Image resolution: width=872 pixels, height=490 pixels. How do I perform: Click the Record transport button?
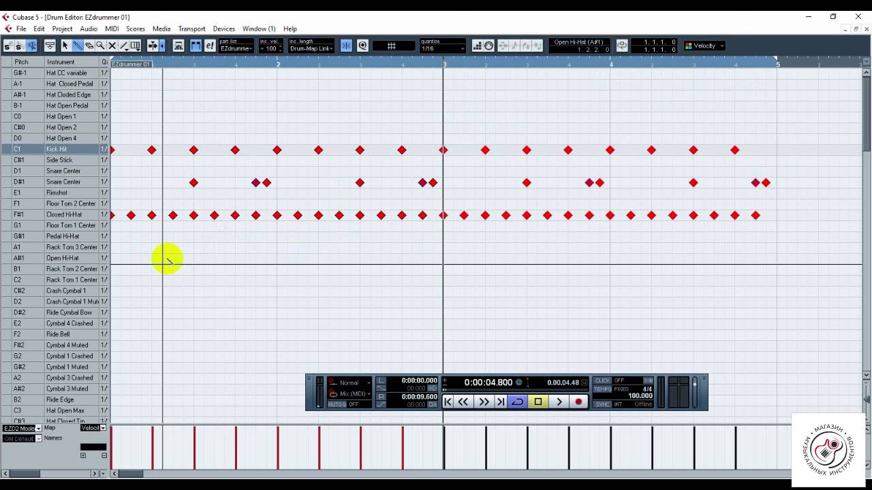pos(579,402)
